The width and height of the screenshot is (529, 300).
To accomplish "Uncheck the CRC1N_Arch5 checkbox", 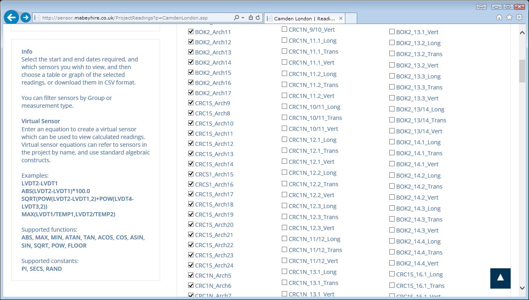I will coord(191,275).
